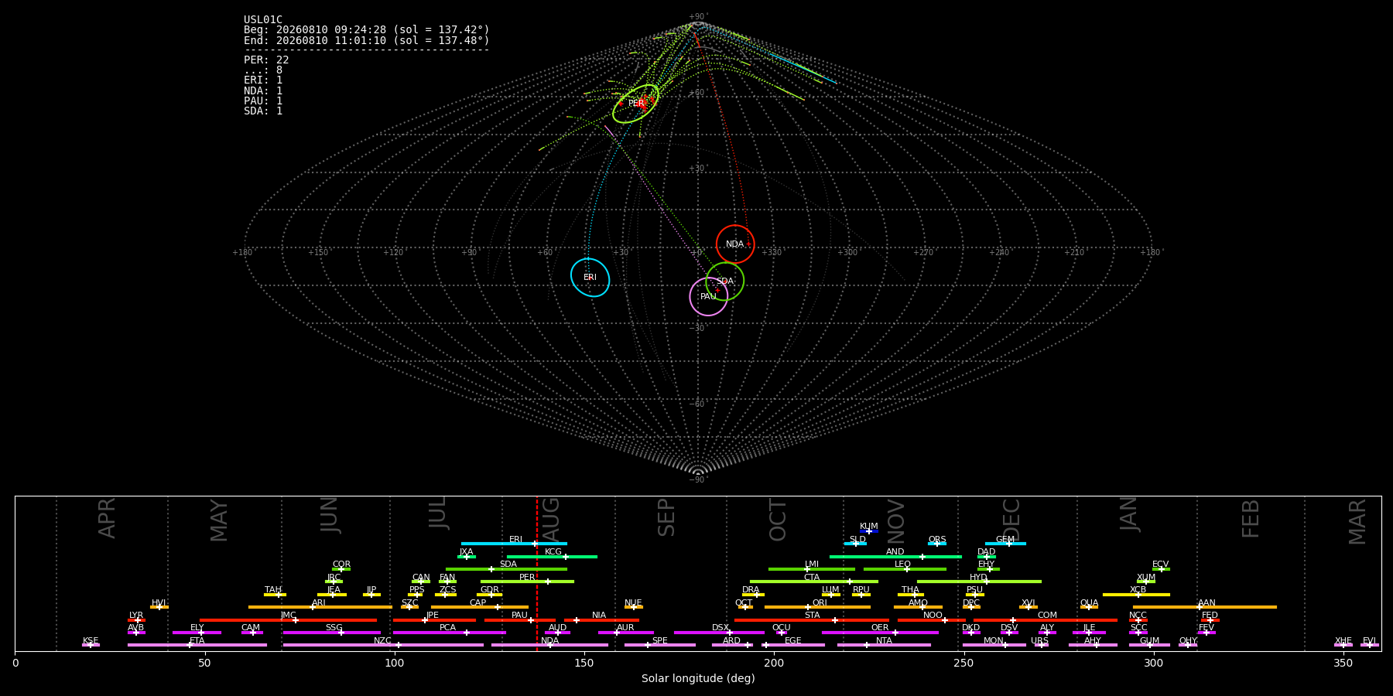Select the cyan ERI radiant circle on map

pyautogui.click(x=590, y=277)
